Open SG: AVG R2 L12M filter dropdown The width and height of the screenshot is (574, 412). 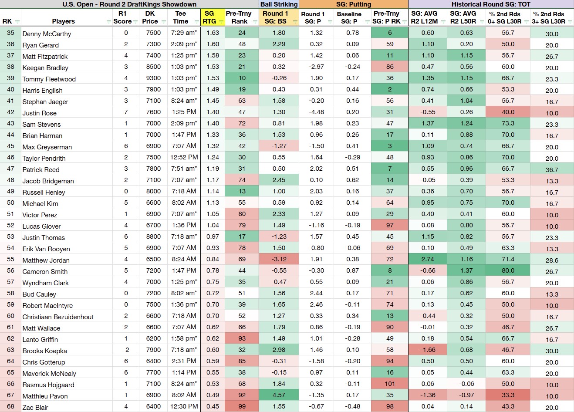click(442, 22)
